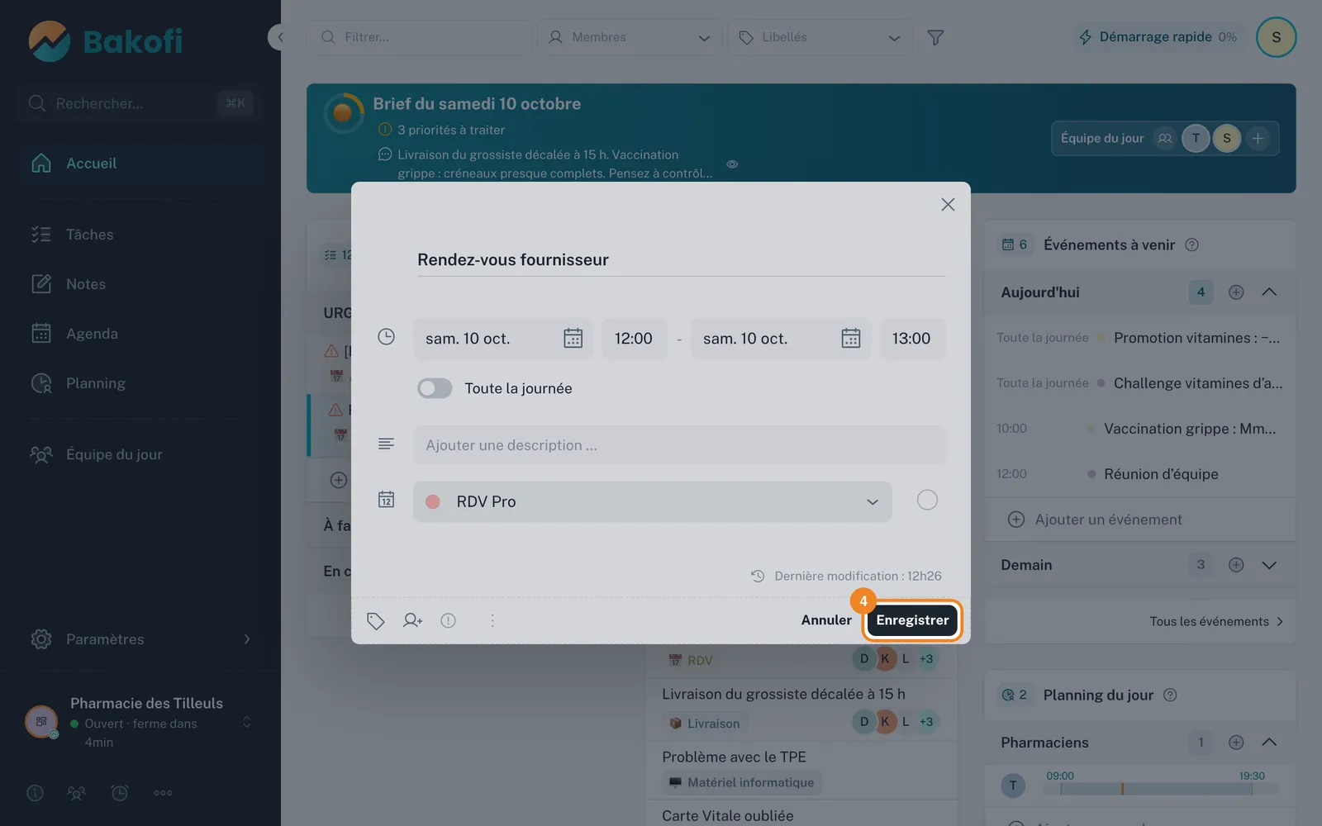The height and width of the screenshot is (826, 1322).
Task: Toggle the brief visibility eye icon
Action: tap(732, 164)
